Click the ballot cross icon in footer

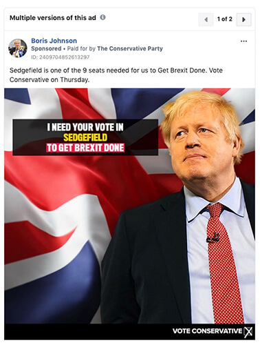pyautogui.click(x=248, y=332)
